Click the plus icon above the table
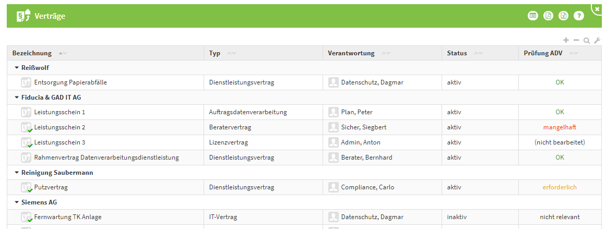 (x=566, y=40)
